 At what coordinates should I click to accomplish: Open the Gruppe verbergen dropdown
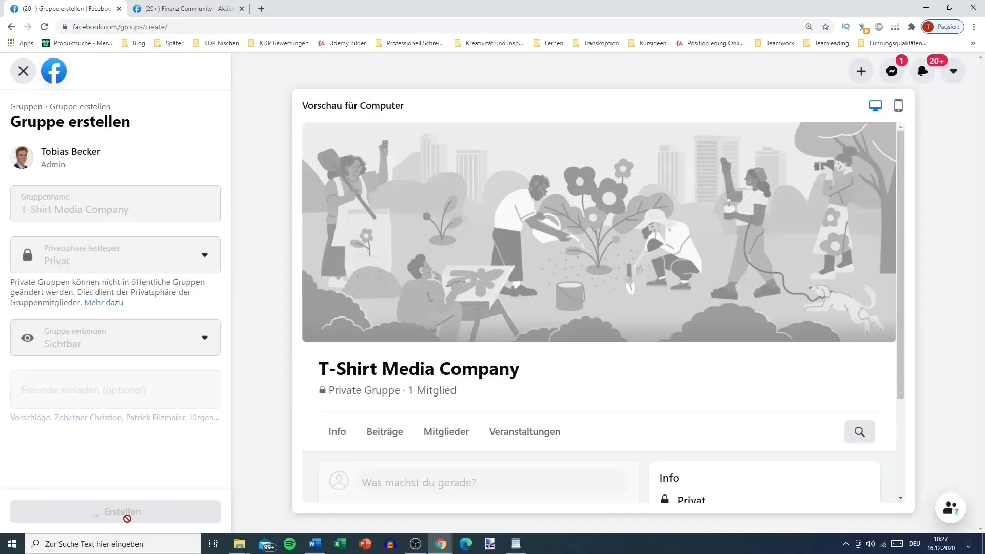(115, 338)
